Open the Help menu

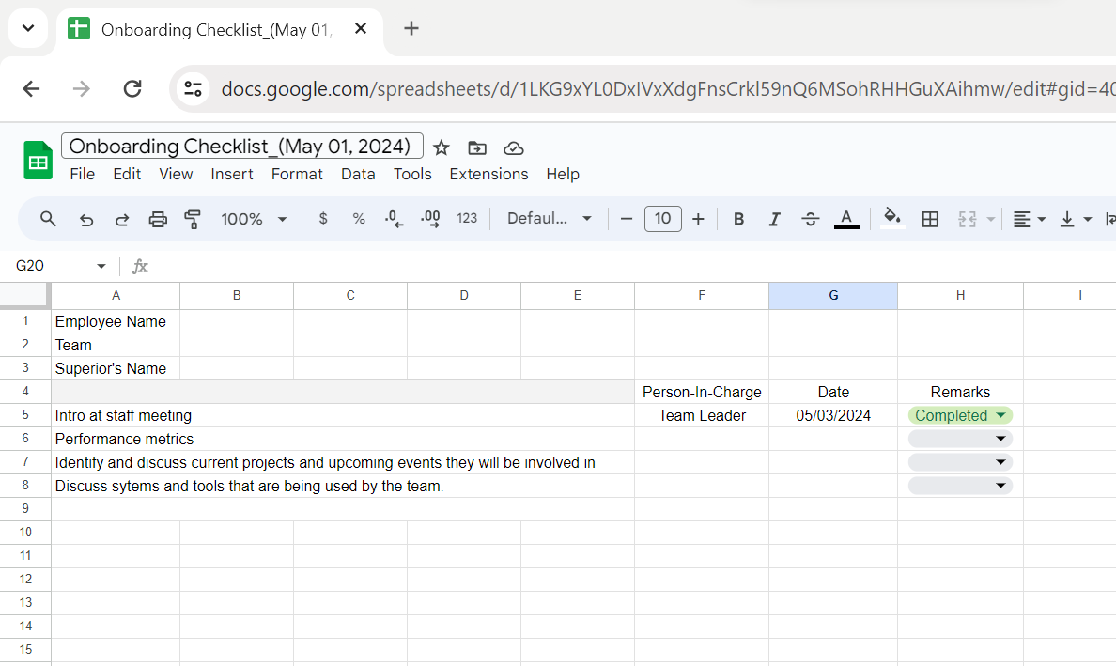click(x=563, y=175)
